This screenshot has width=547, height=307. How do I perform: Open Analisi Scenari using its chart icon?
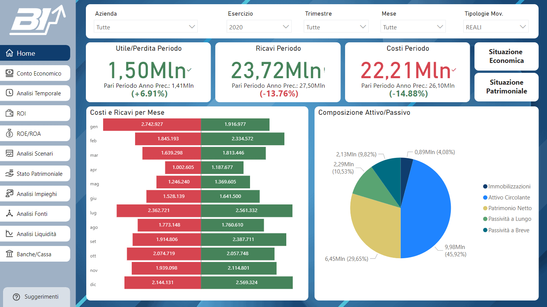10,154
